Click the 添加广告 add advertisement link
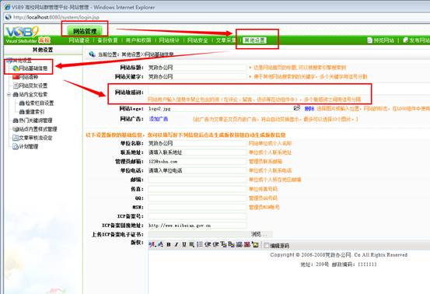The width and height of the screenshot is (430, 294). (159, 119)
